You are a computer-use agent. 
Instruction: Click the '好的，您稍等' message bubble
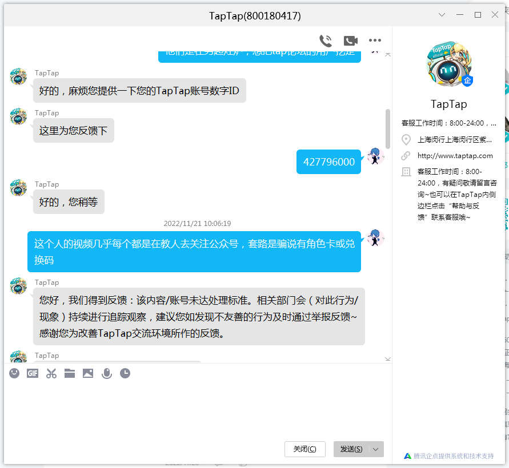[x=69, y=201]
